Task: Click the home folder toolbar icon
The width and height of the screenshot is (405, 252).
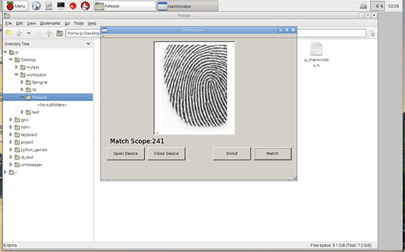Action: tap(59, 33)
